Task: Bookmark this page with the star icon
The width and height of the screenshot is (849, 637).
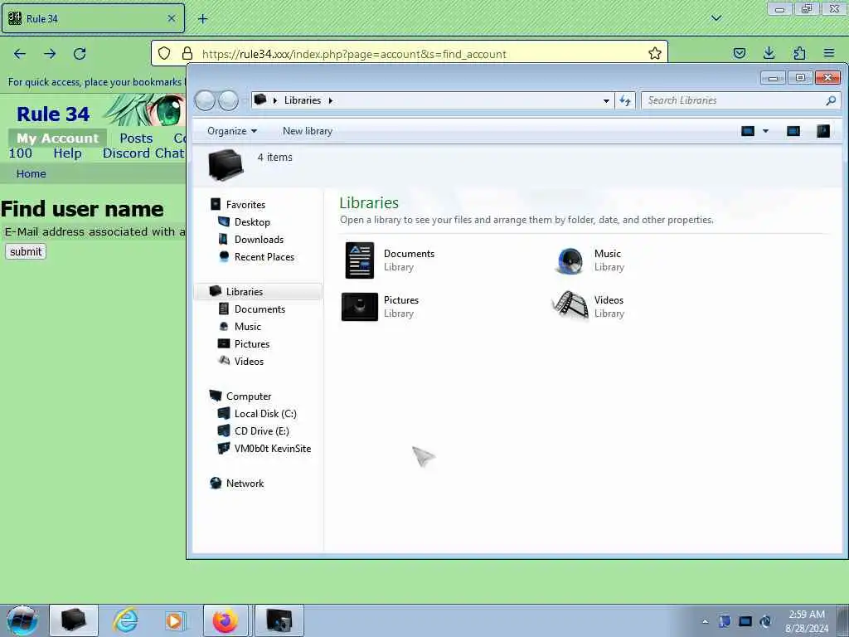Action: (x=655, y=53)
